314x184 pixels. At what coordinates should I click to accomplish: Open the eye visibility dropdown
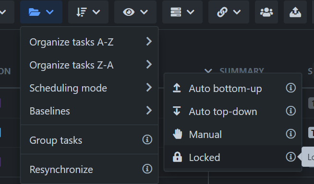pos(135,12)
